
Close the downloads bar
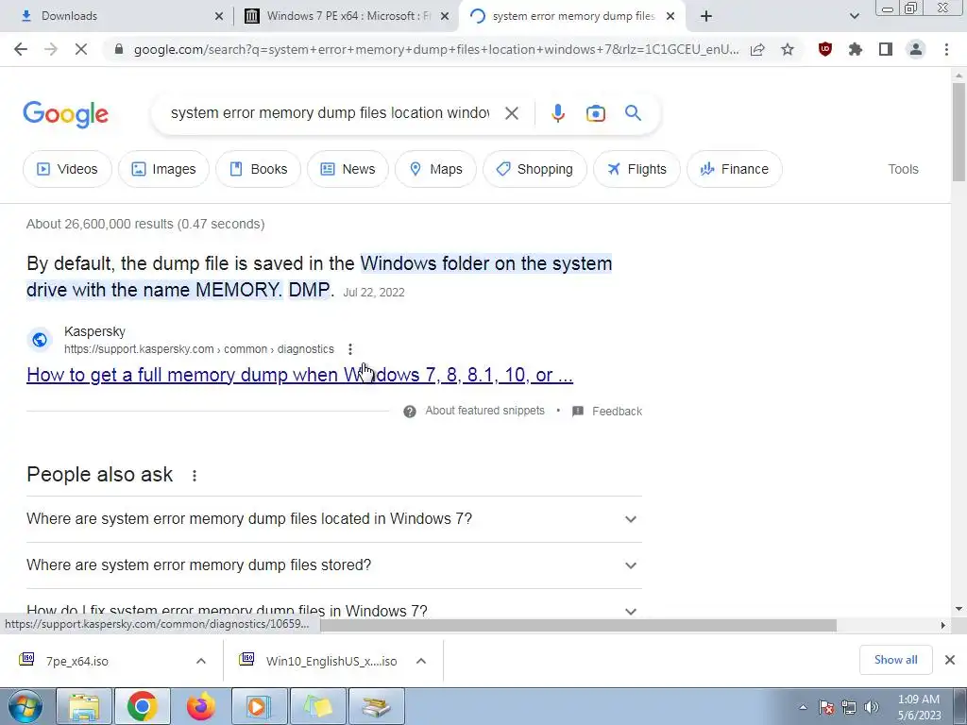point(950,660)
